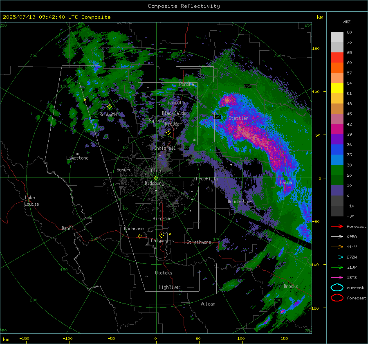Image resolution: width=368 pixels, height=344 pixels.
Task: Click the yellow radar site diamond at center
Action: tap(156, 178)
